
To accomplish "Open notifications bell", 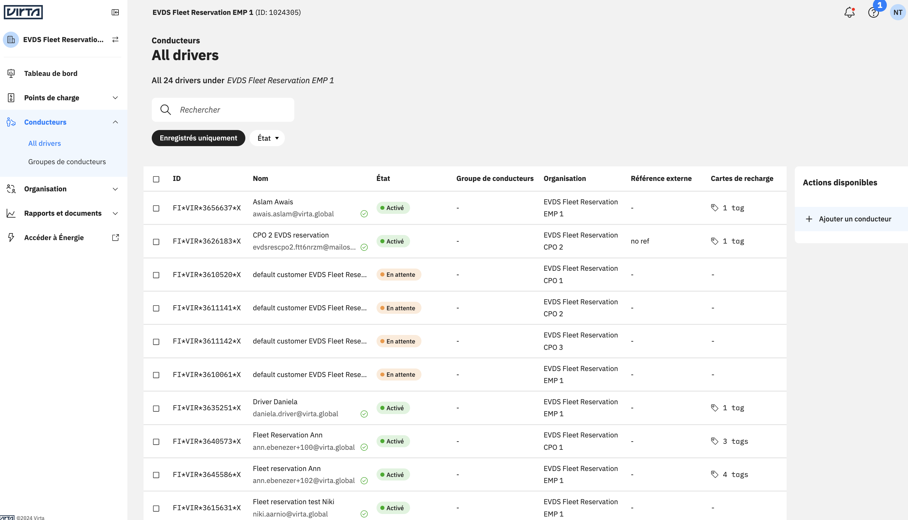I will (850, 13).
